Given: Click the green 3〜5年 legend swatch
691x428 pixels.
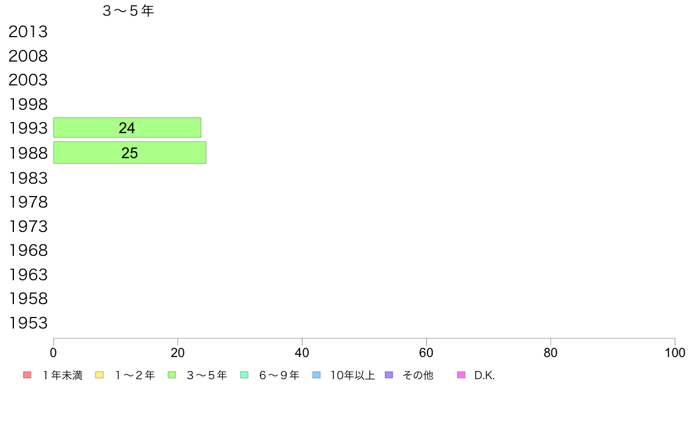Looking at the screenshot, I should (172, 375).
